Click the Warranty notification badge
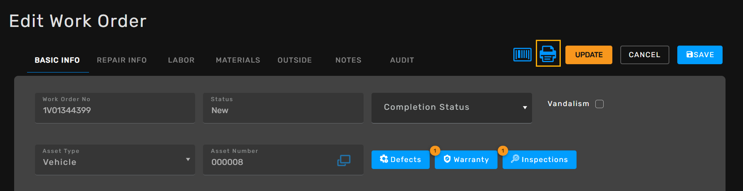 (x=435, y=151)
